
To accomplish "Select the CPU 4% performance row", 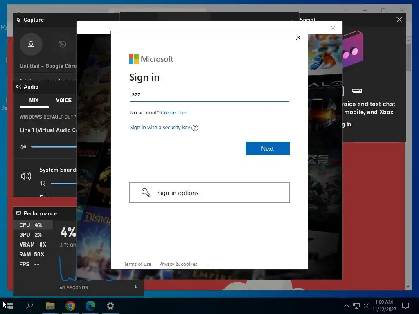I will click(x=33, y=225).
